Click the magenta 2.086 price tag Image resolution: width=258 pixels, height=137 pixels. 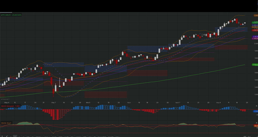[255, 39]
